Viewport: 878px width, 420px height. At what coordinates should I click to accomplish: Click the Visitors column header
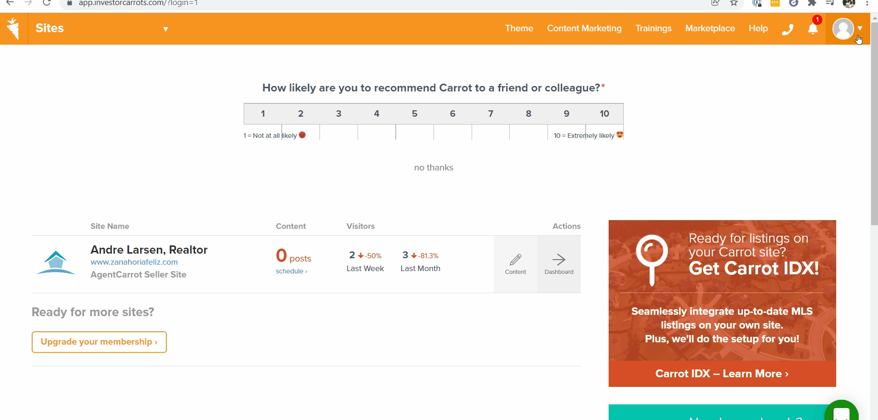(360, 226)
